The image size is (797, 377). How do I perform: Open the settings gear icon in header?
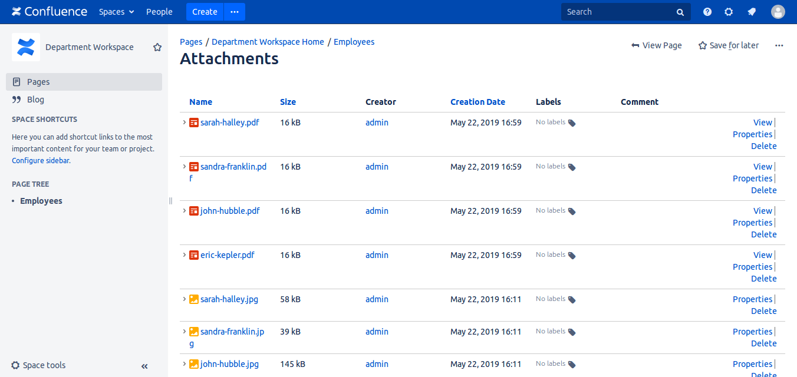pyautogui.click(x=729, y=12)
